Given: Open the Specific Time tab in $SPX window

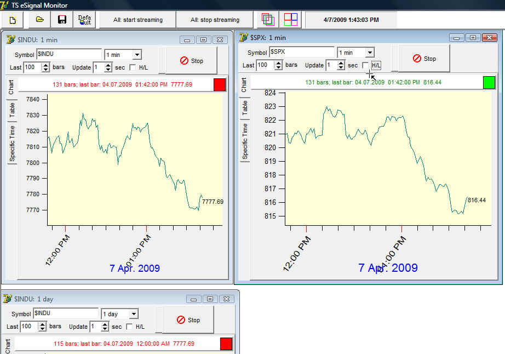Looking at the screenshot, I should coord(245,141).
